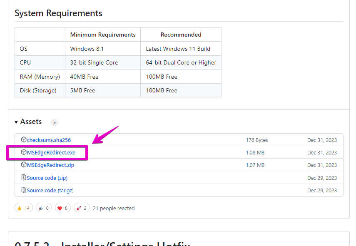Click the 'System Requirements' heading
Screen dimensions: 356x246
[58, 13]
